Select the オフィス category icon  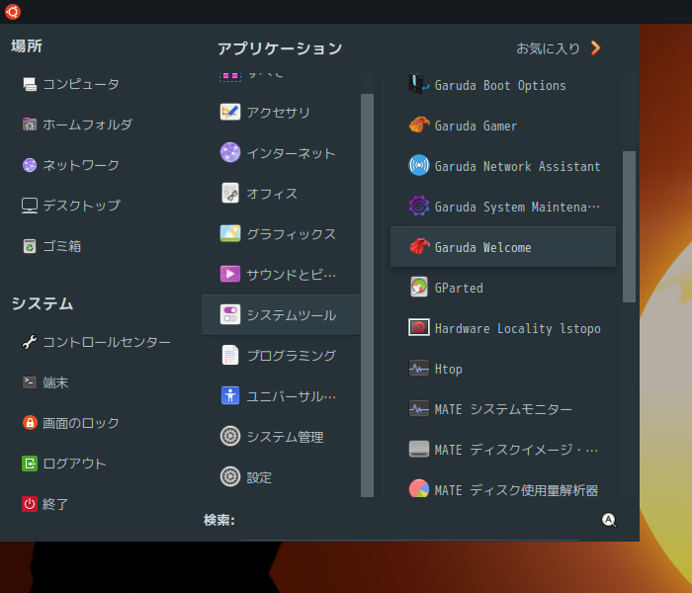pos(230,194)
